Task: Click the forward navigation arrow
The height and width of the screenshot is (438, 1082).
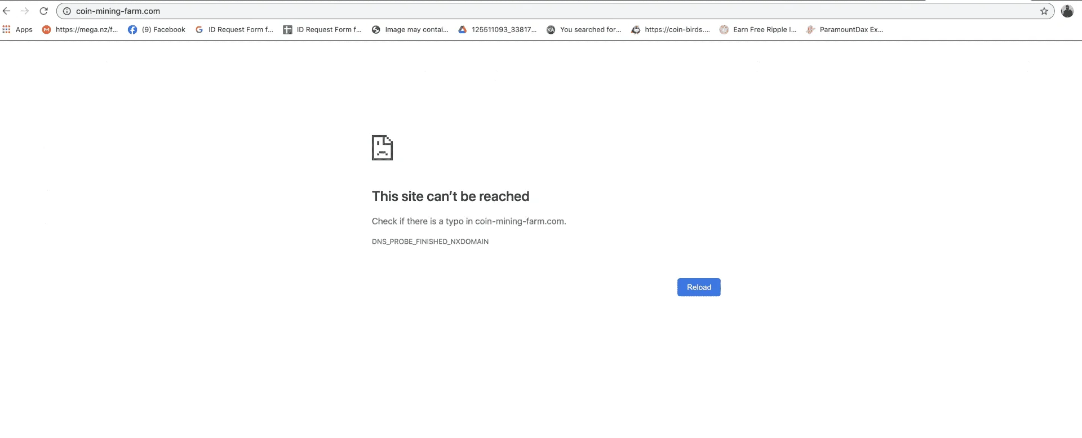Action: tap(25, 11)
